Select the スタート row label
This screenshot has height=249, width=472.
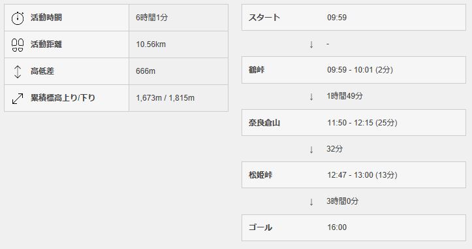point(264,17)
